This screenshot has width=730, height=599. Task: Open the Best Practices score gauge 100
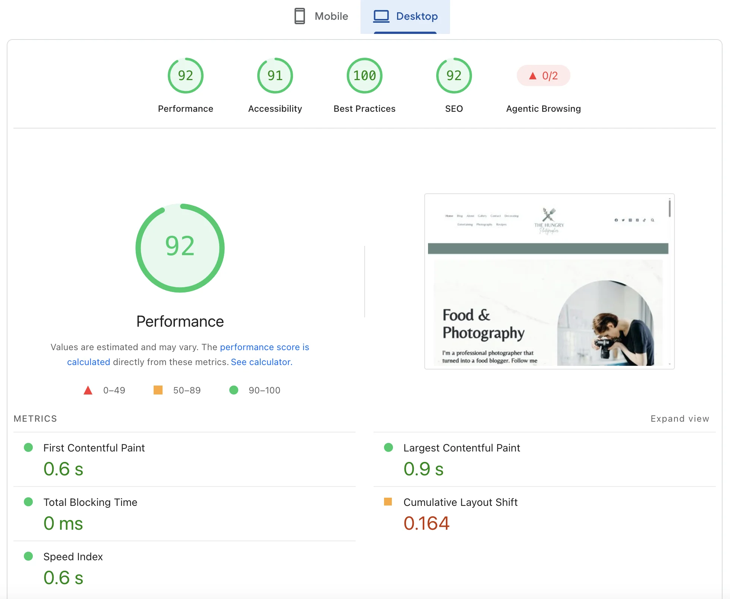tap(365, 76)
